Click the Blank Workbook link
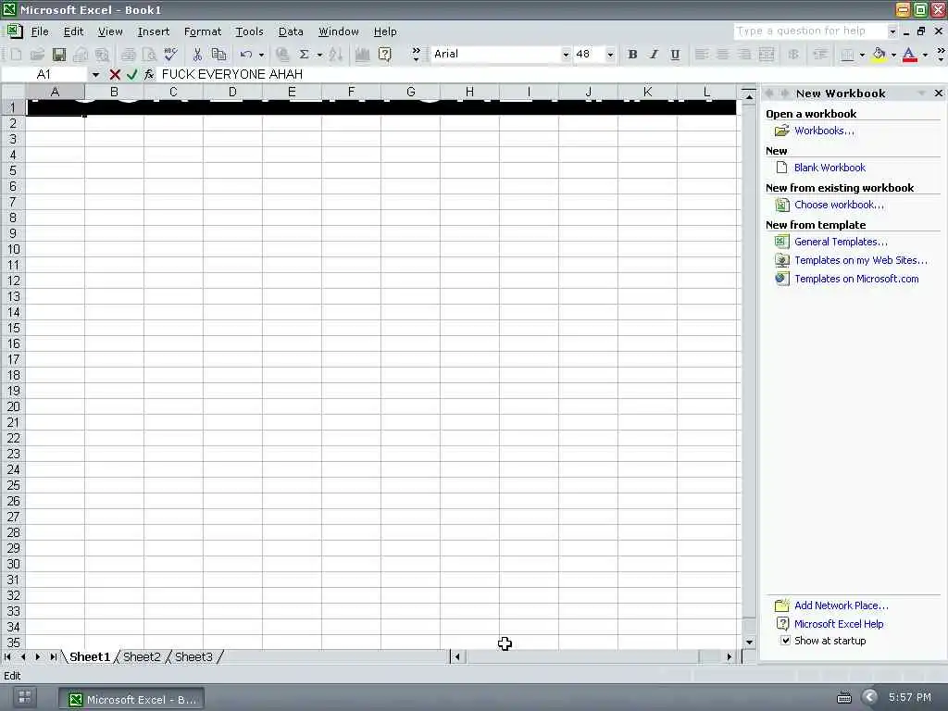The image size is (948, 711). tap(829, 168)
